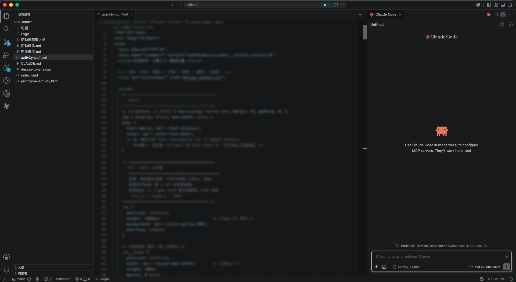Switch to the activity-pc.html editor tab

click(115, 14)
